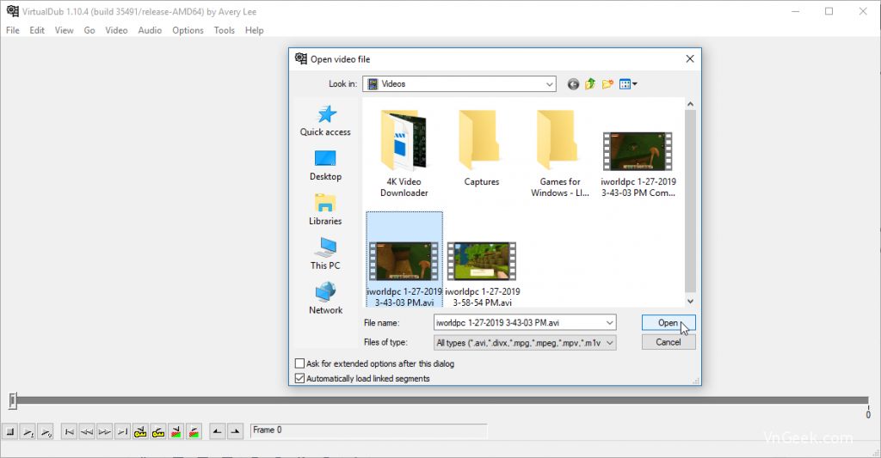Select the 4K Video Downloader folder

[x=404, y=153]
